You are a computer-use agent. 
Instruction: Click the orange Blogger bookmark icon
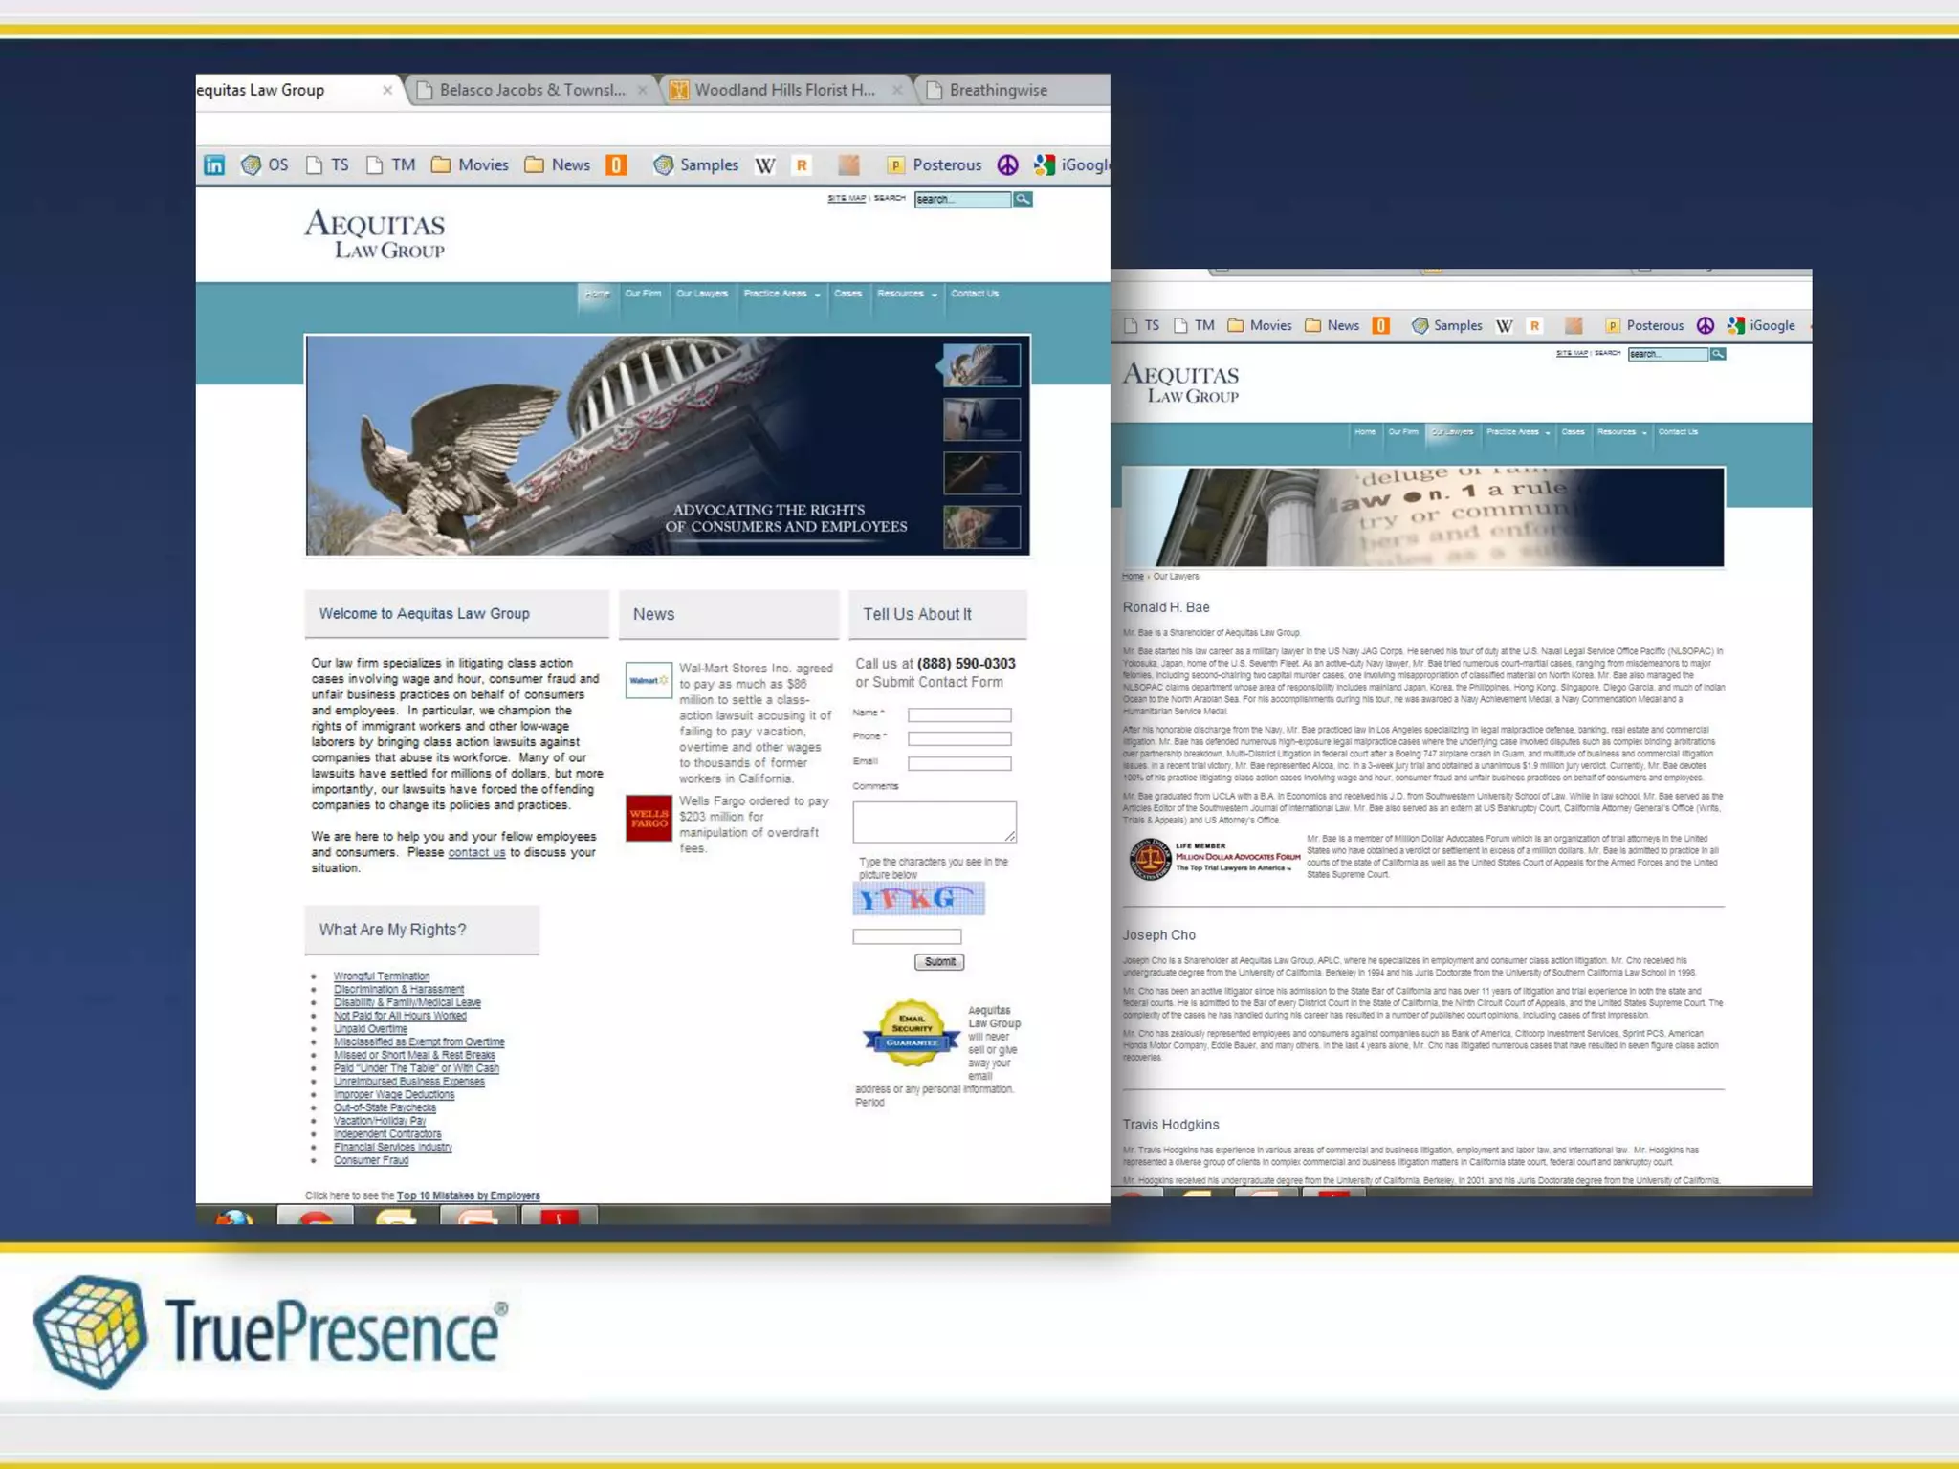point(617,165)
